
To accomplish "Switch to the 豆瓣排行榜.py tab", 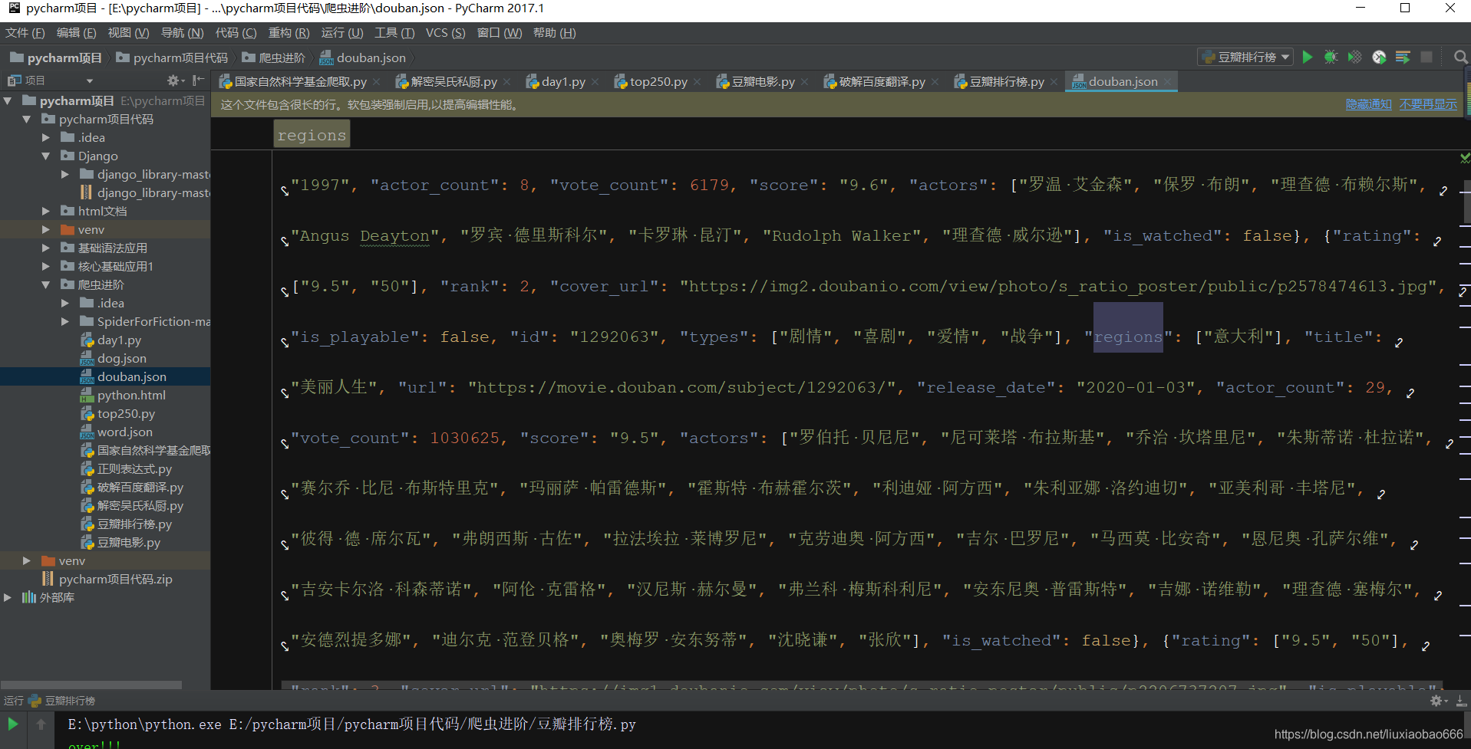I will coord(1006,82).
